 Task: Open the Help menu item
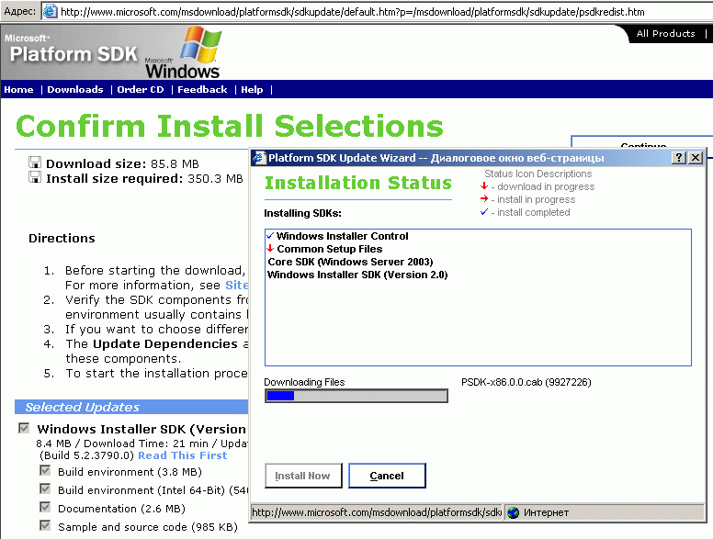(x=252, y=90)
